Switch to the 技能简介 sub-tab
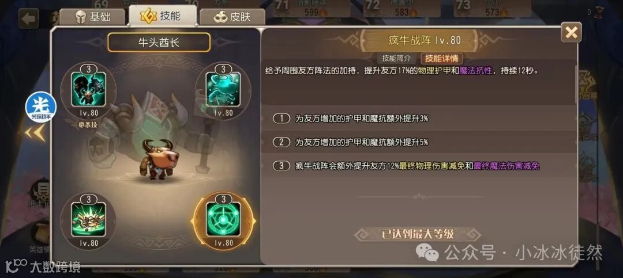This screenshot has width=623, height=278. [396, 58]
